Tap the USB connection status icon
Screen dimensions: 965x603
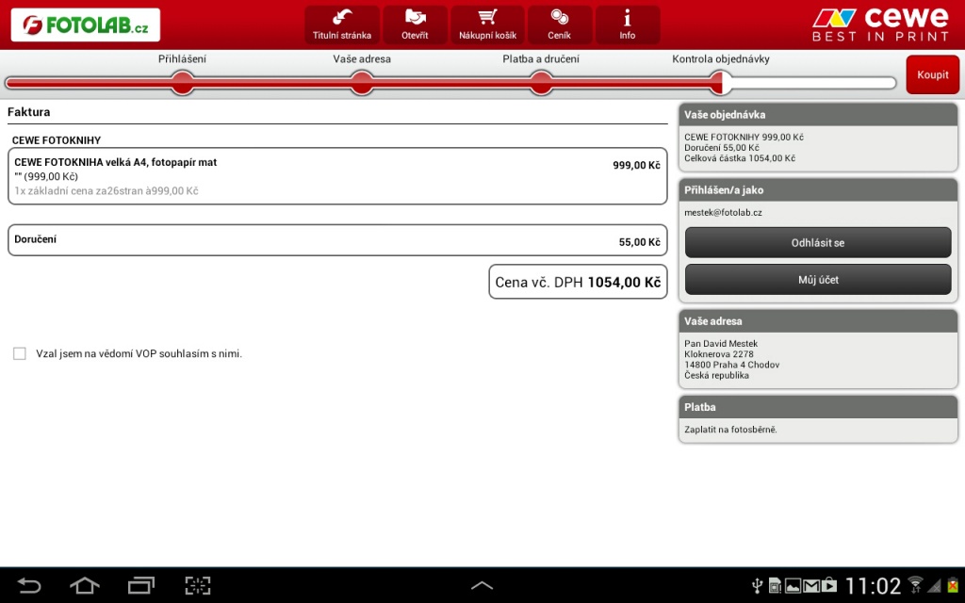[x=758, y=585]
